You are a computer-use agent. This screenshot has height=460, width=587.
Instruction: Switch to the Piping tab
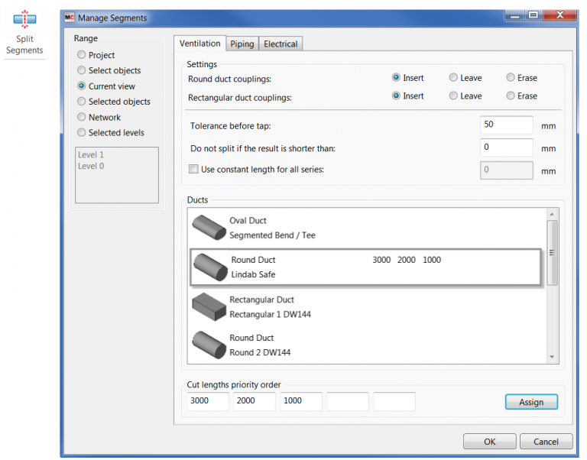click(242, 44)
